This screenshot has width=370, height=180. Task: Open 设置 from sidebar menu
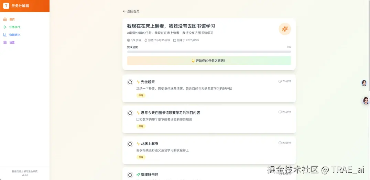coord(12,43)
